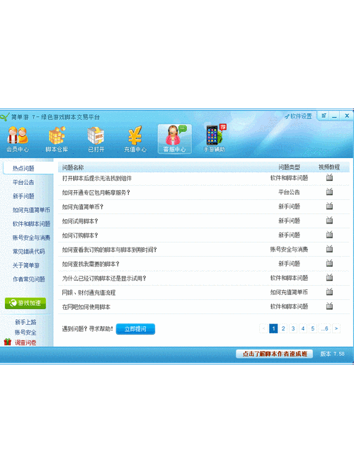Select the 平台公告 sidebar tab
This screenshot has width=354, height=473.
click(23, 182)
